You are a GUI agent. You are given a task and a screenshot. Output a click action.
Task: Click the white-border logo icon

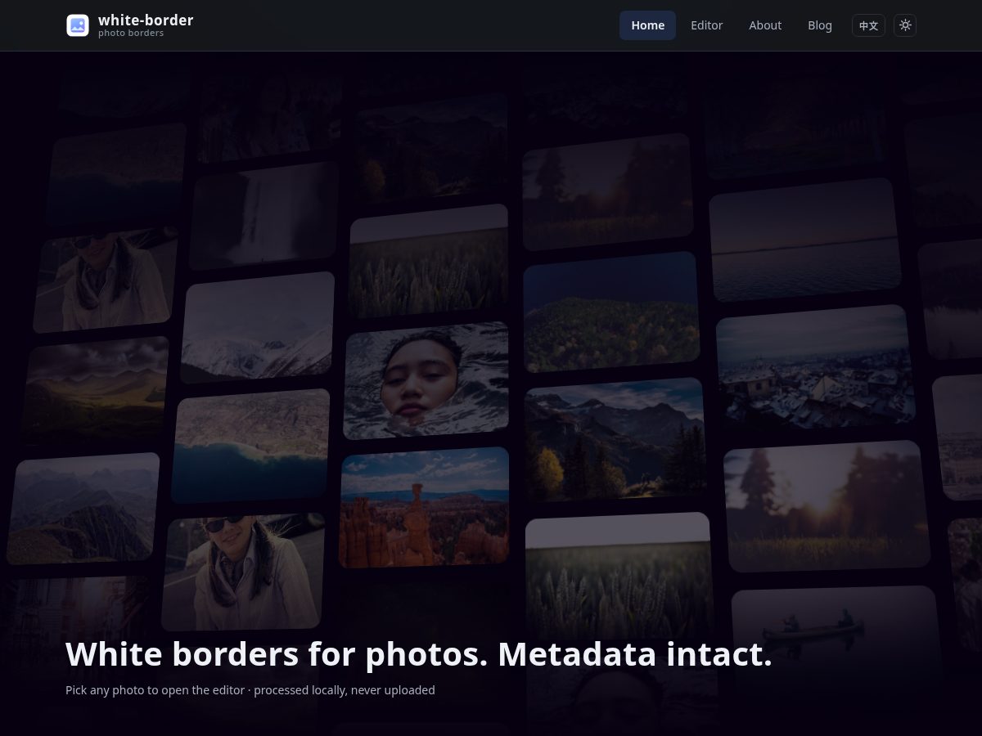click(x=78, y=25)
